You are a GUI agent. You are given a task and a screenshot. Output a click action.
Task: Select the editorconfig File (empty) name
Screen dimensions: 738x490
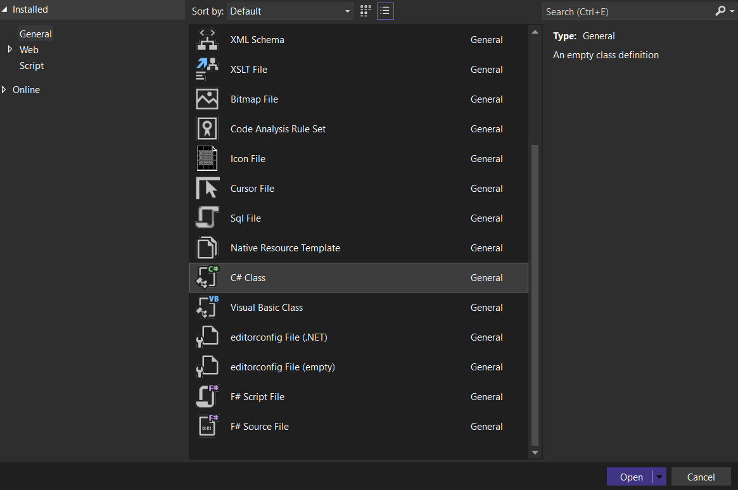click(x=283, y=367)
